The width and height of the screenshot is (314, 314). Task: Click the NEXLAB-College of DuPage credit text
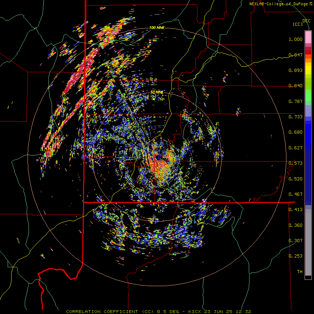(x=281, y=4)
